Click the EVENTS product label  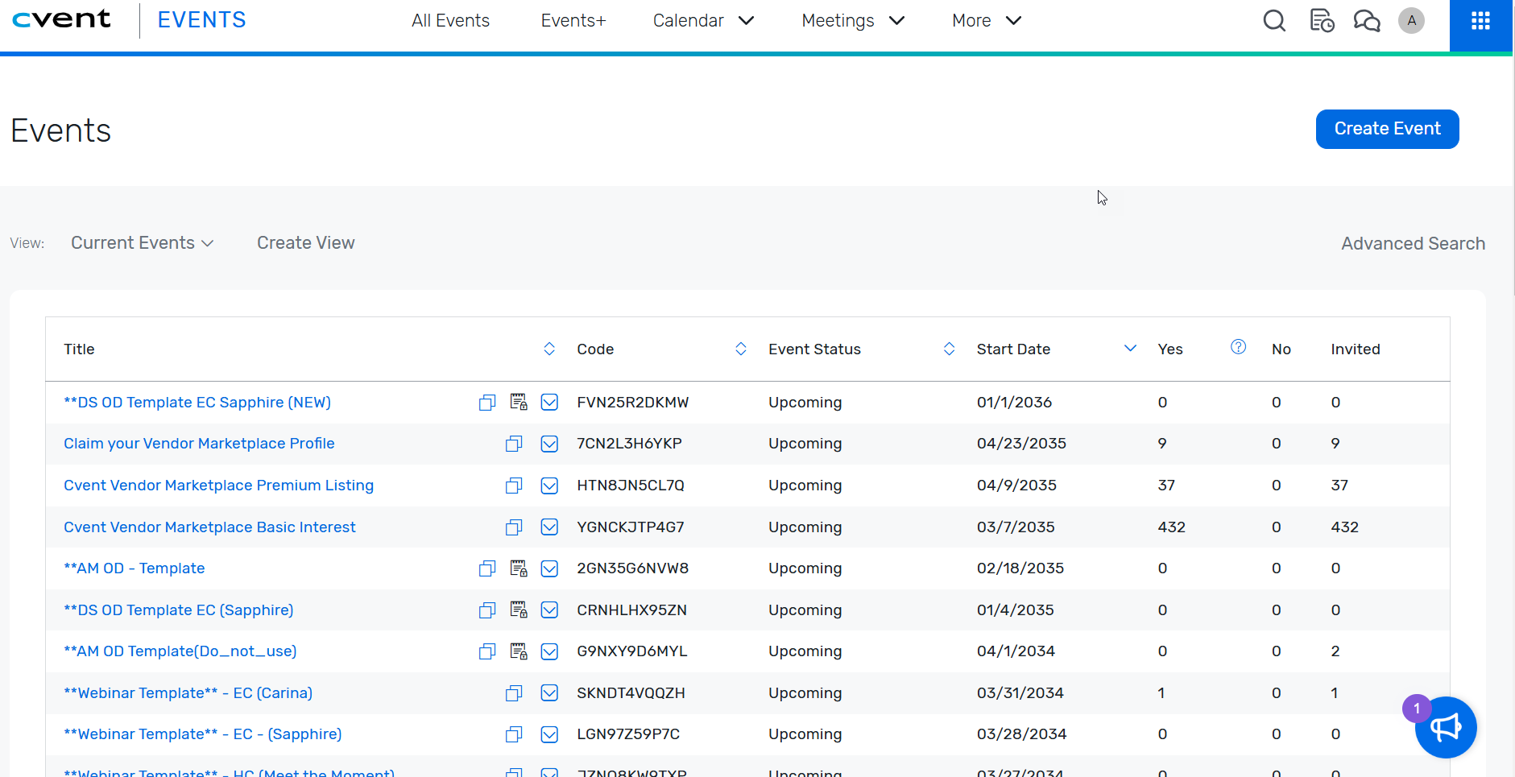[x=201, y=20]
